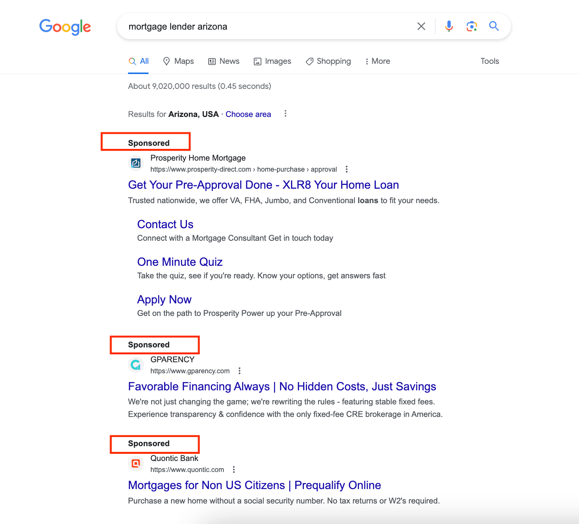579x524 pixels.
Task: Open Google Lens image search
Action: 471,26
